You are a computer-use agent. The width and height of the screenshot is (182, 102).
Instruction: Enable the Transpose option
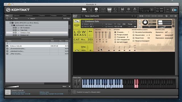[x=115, y=37]
